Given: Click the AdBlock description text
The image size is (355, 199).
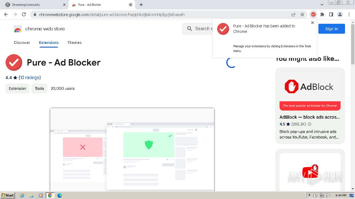Looking at the screenshot, I should [309, 134].
